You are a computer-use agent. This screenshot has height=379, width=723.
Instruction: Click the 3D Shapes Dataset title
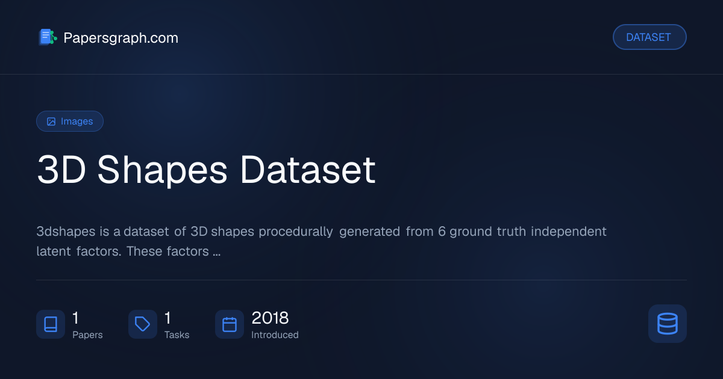tap(206, 170)
